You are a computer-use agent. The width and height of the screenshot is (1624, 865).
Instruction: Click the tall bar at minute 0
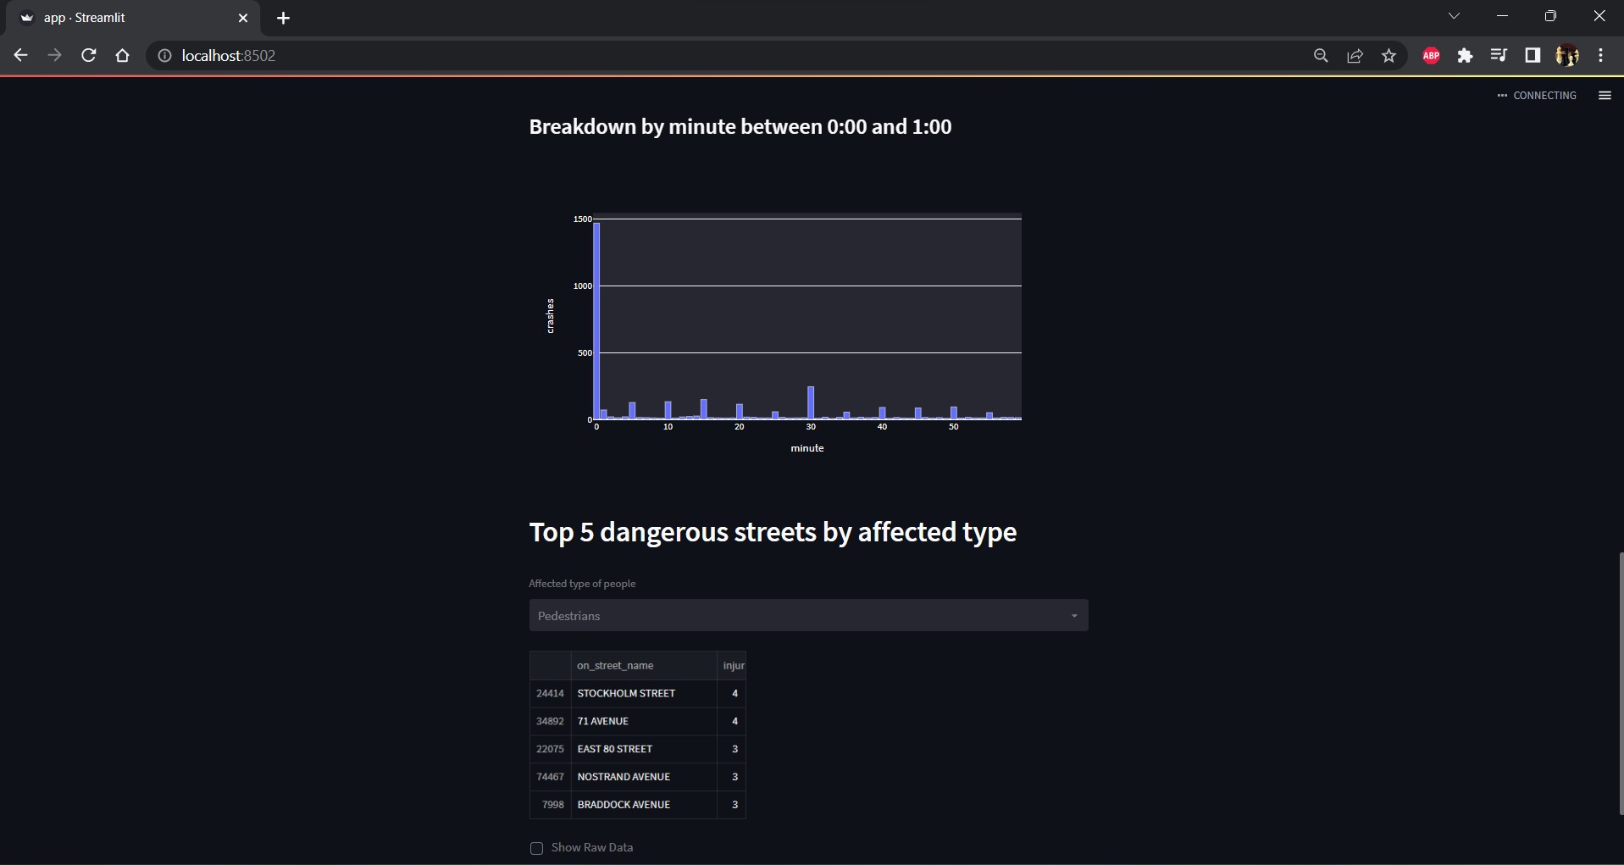click(x=596, y=321)
